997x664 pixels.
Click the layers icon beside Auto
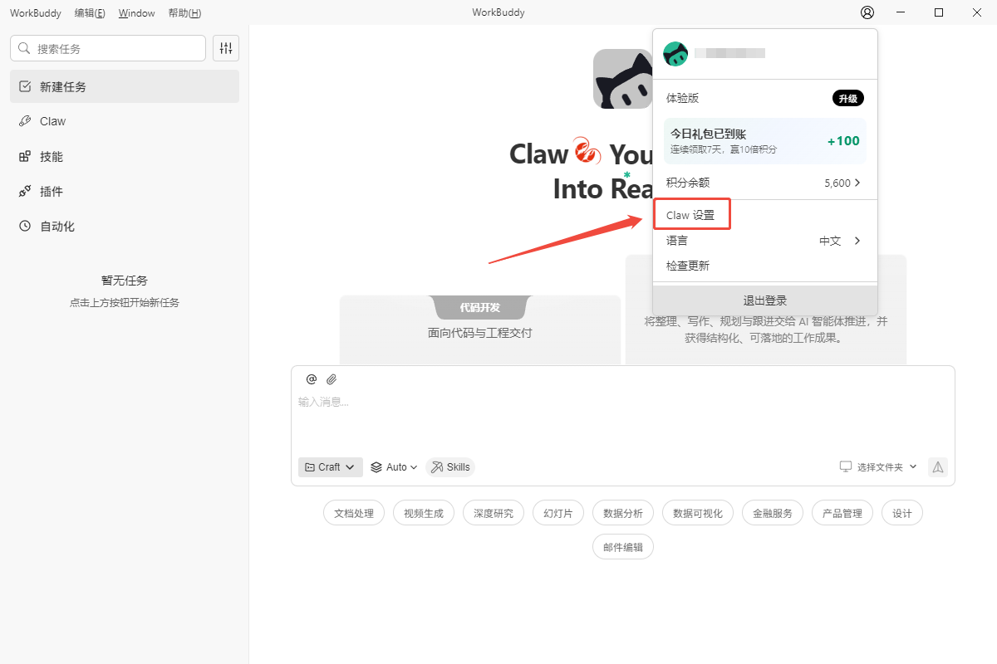pyautogui.click(x=376, y=467)
